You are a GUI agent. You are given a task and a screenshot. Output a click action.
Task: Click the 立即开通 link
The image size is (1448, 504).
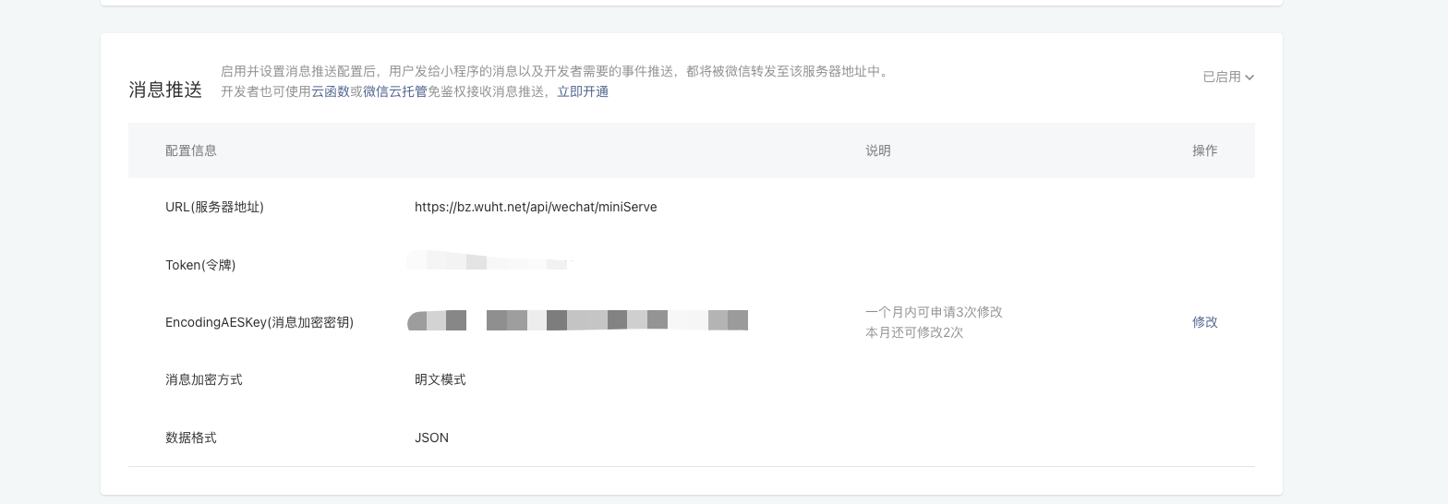(x=583, y=91)
